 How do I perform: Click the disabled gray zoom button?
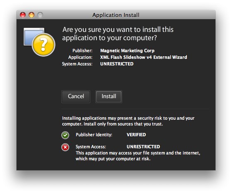(x=40, y=15)
